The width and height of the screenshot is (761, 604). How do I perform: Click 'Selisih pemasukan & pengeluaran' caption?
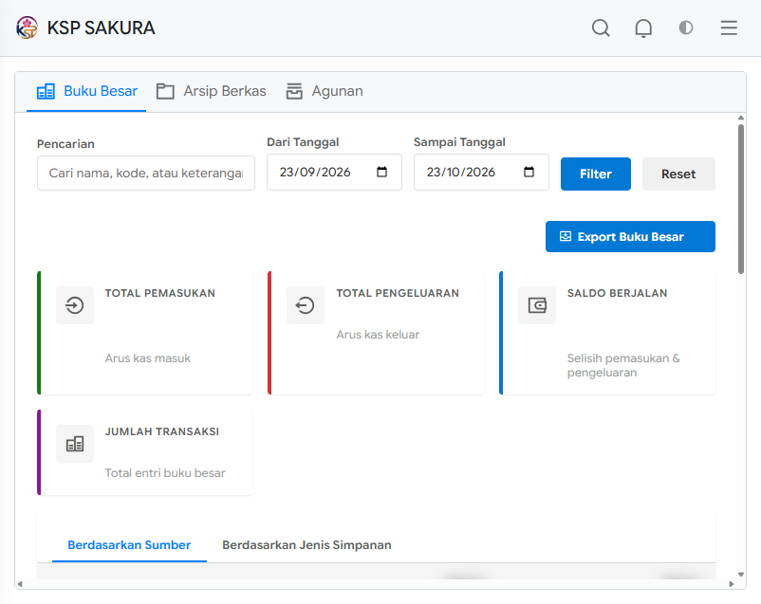(x=623, y=365)
